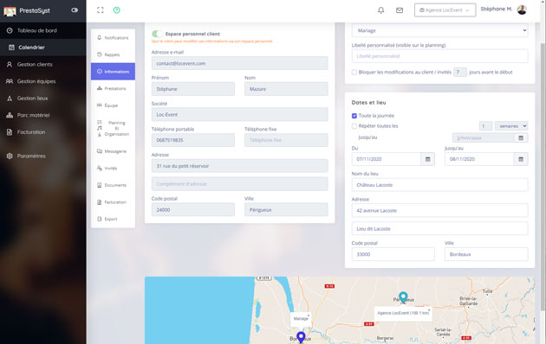Viewport: 546px width, 344px height.
Task: Uncheck the Toute la journée checkbox
Action: 354,116
